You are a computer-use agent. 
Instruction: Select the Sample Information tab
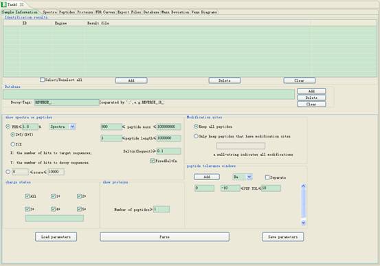point(20,12)
